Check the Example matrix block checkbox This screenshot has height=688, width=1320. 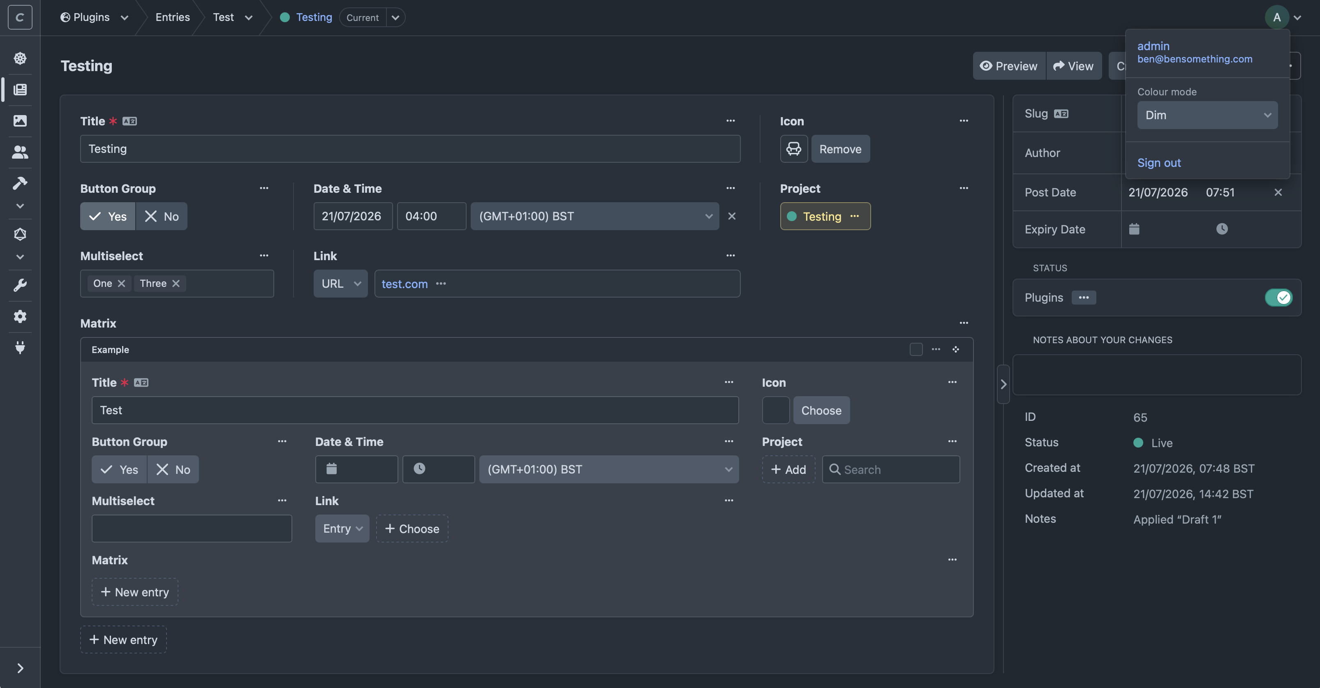pos(916,349)
